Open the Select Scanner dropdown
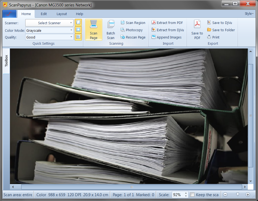The width and height of the screenshot is (258, 201). coord(49,23)
